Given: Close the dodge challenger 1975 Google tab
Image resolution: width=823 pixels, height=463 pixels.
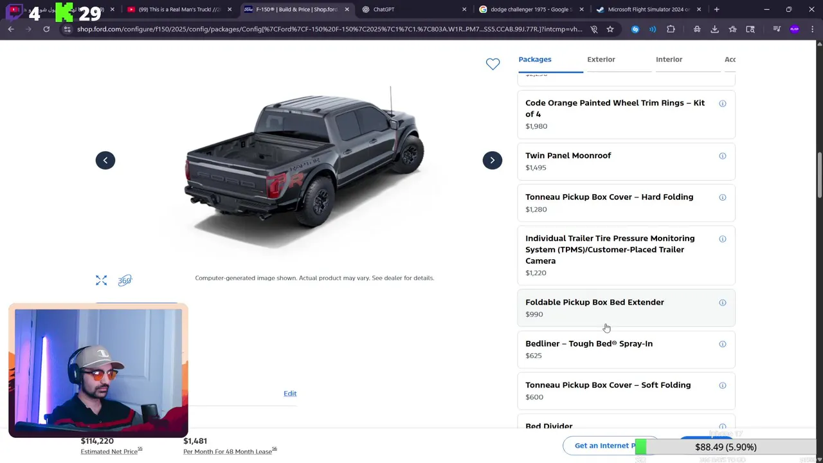Looking at the screenshot, I should click(581, 10).
